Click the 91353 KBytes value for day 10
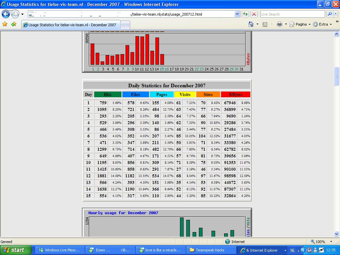This screenshot has width=340, height=255. 229,163
